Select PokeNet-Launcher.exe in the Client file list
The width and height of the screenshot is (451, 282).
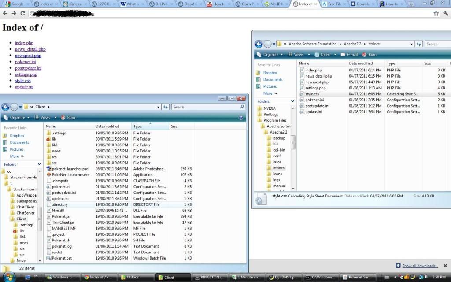click(70, 174)
